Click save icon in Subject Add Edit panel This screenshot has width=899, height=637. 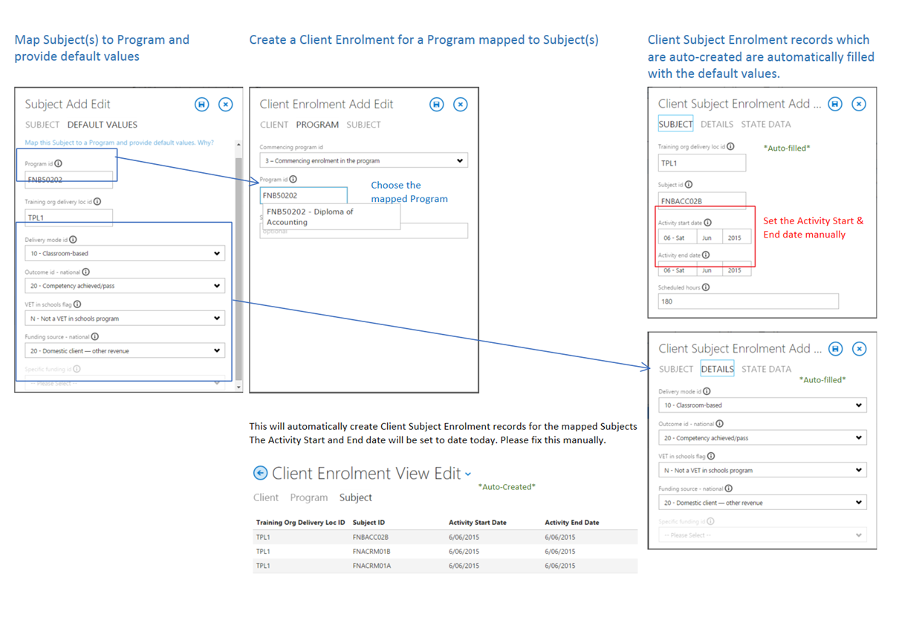pyautogui.click(x=201, y=105)
